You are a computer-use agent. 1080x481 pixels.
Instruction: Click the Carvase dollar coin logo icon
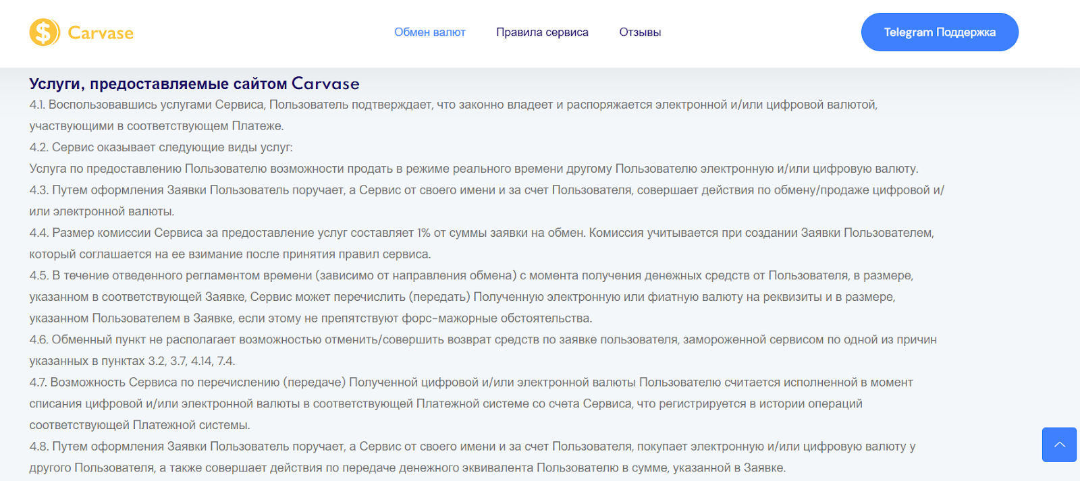[x=45, y=32]
